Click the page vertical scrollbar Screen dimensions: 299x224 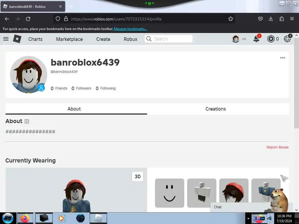[296, 83]
